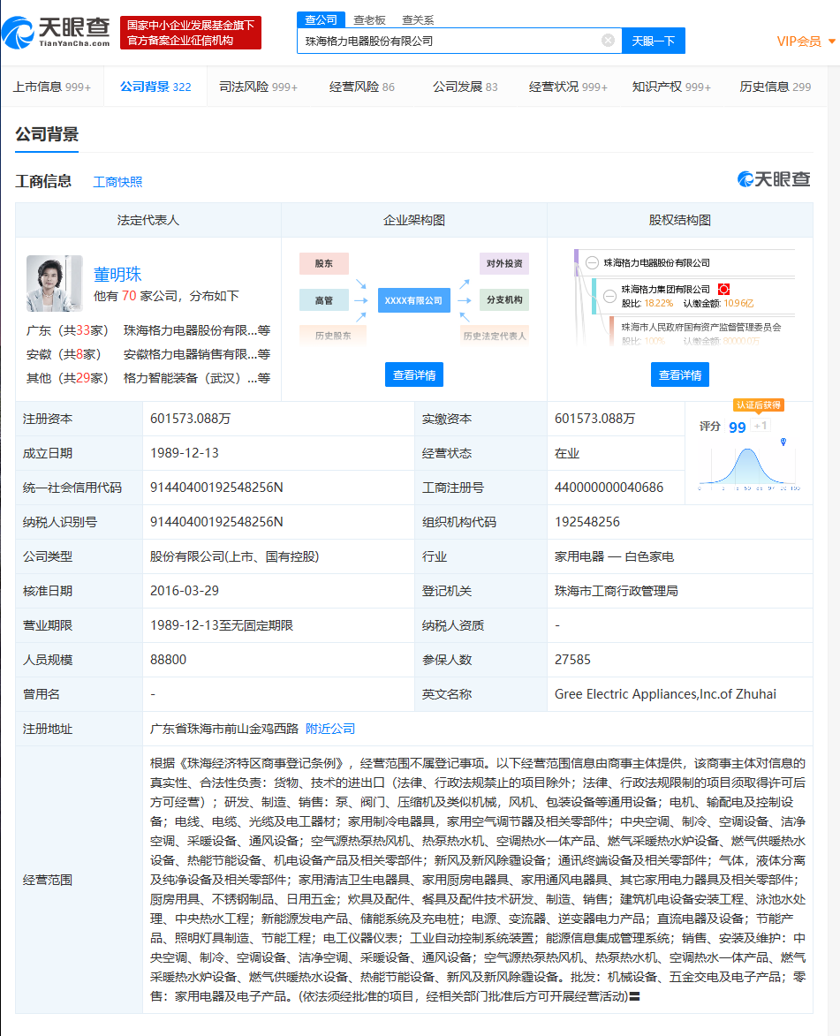Click the +1 badge next to score 99
This screenshot has width=840, height=1036.
tap(761, 425)
